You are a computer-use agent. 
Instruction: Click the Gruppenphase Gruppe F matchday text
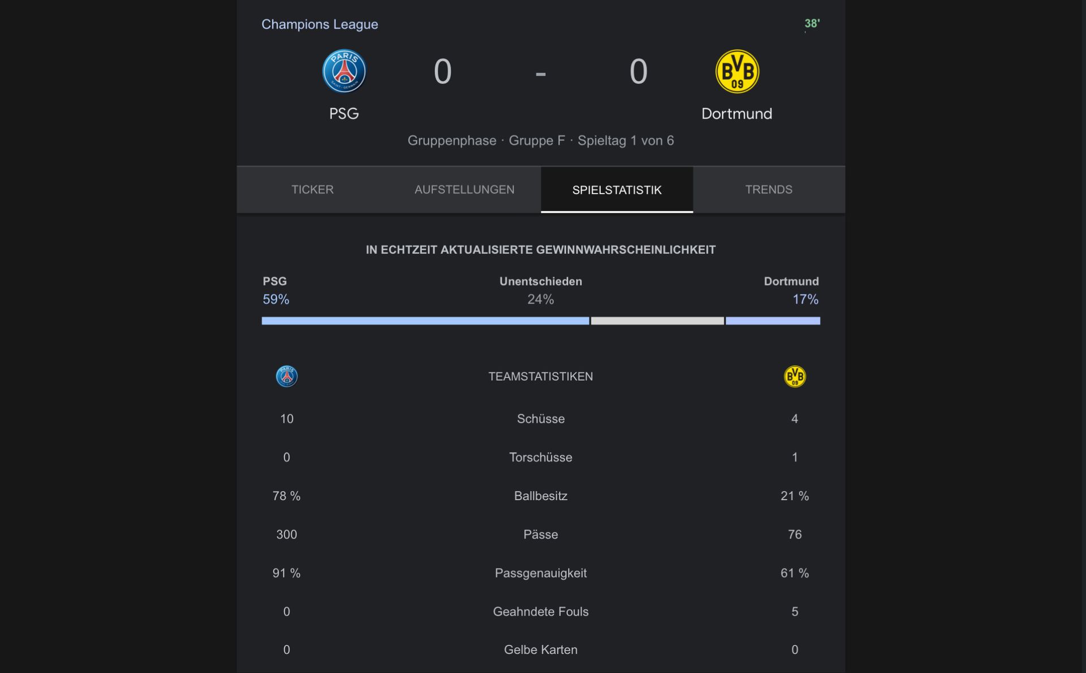(x=540, y=140)
